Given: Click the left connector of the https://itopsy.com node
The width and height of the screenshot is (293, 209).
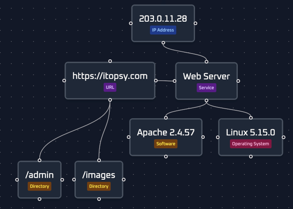Looking at the screenshot, I should 64,81.
